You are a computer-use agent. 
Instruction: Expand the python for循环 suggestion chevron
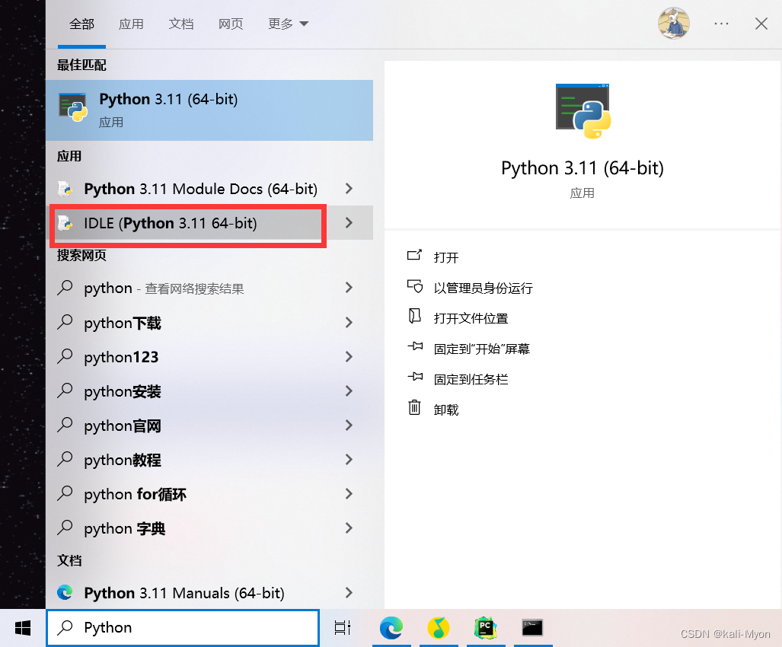point(349,493)
